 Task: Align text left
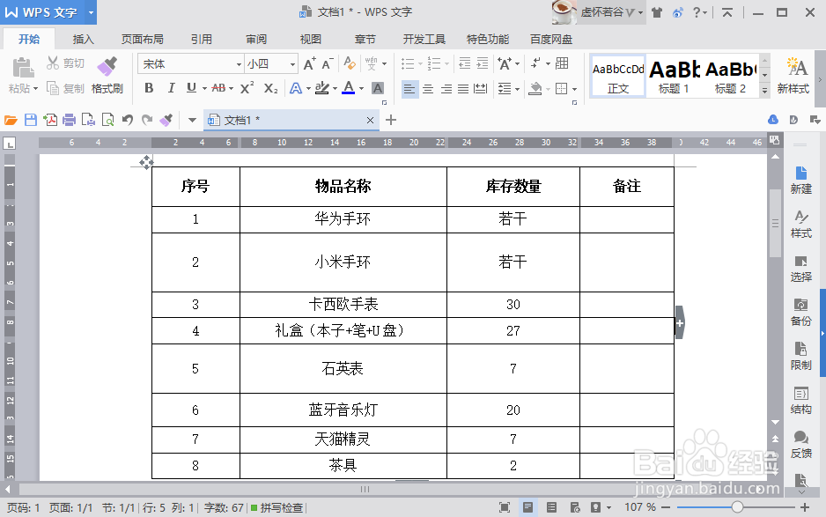pyautogui.click(x=409, y=89)
